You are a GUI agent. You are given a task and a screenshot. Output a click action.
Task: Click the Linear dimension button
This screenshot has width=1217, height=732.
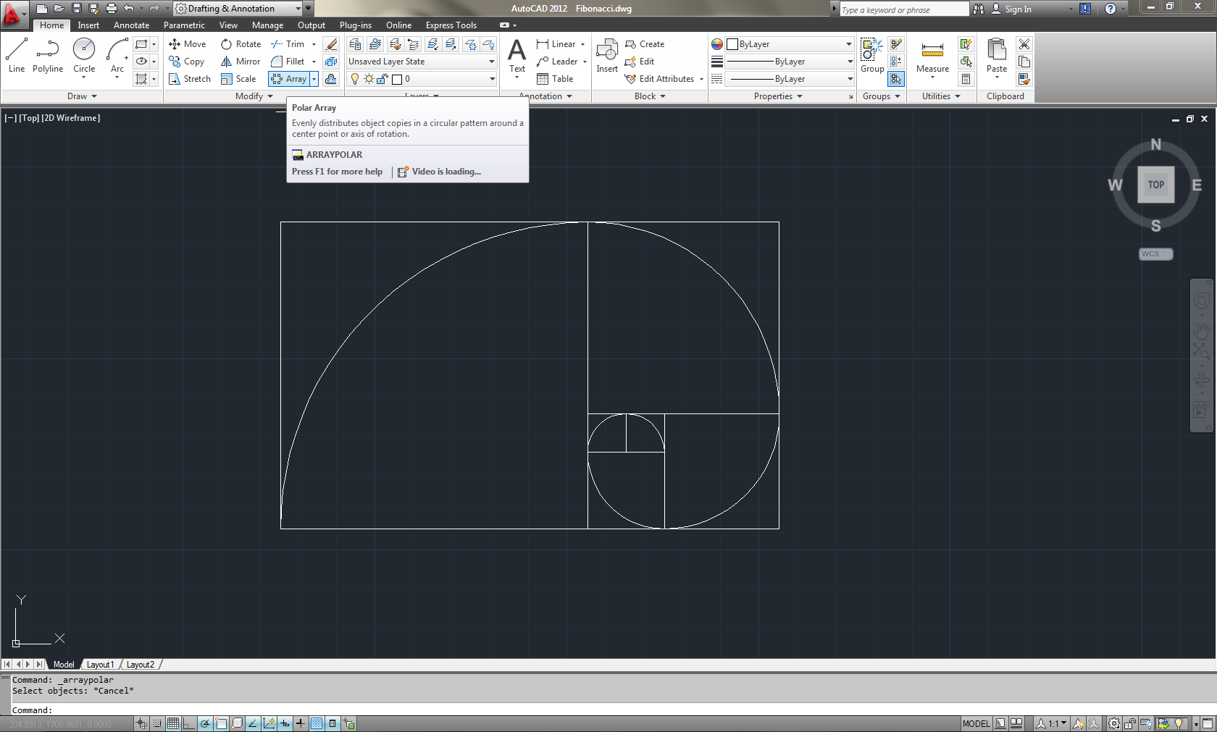[556, 44]
